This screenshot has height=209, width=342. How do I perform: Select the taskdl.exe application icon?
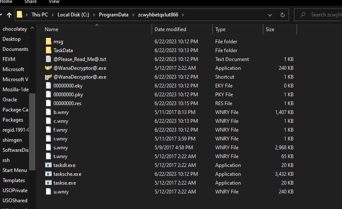point(48,165)
